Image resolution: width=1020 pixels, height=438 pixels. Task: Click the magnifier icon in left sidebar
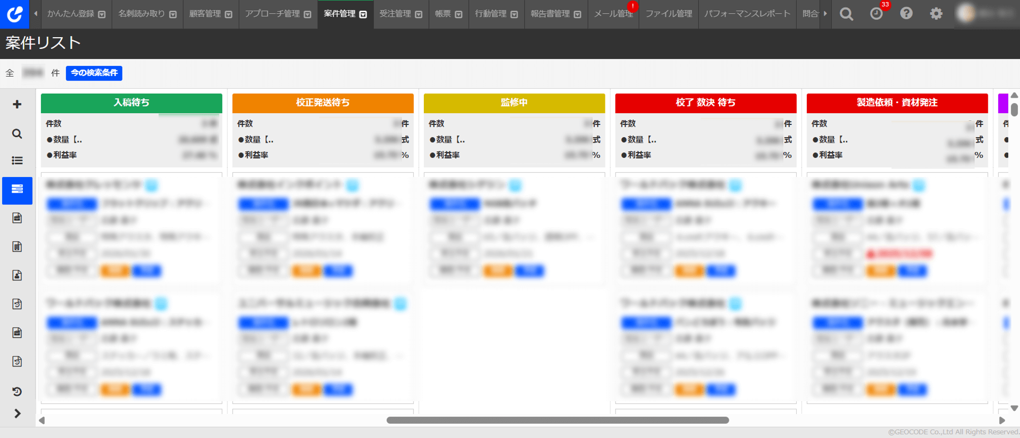(x=17, y=134)
